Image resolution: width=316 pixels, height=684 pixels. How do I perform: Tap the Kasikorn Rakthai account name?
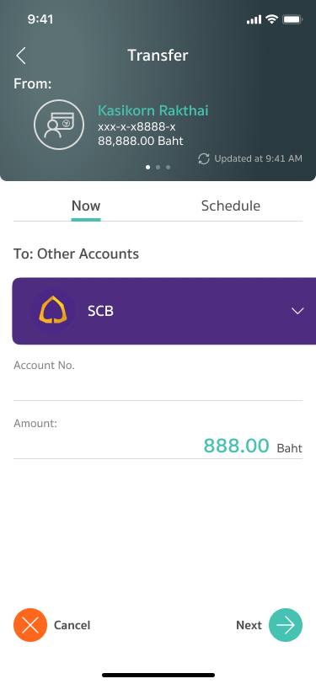point(153,111)
